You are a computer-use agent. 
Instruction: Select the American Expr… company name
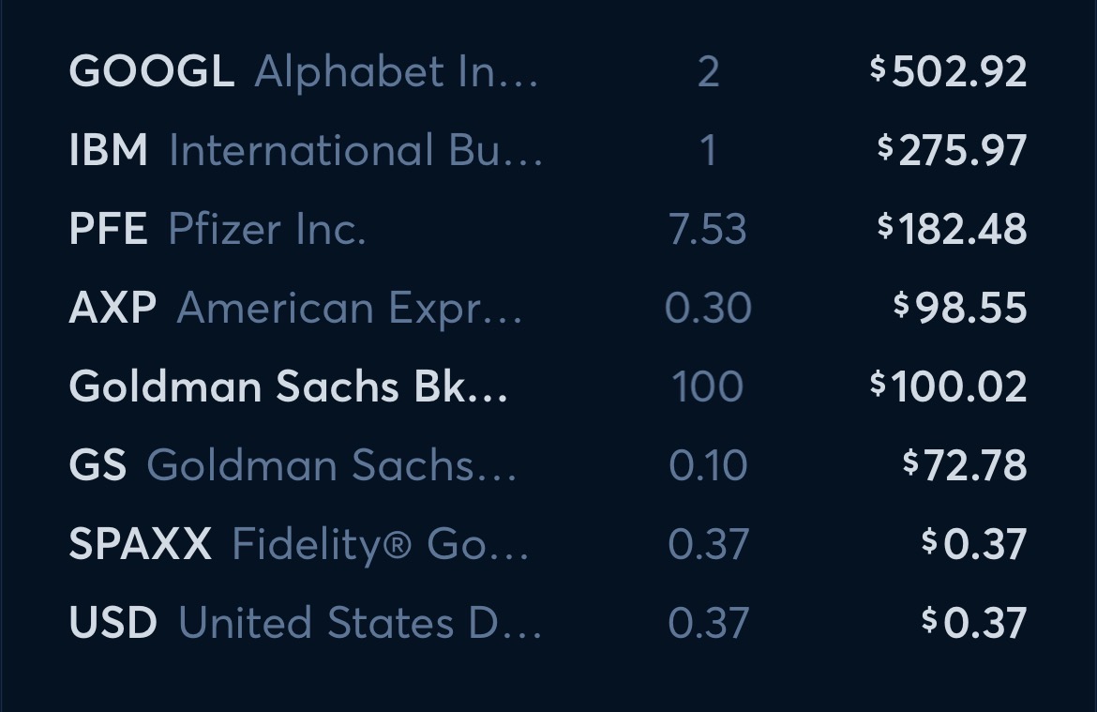tap(349, 309)
